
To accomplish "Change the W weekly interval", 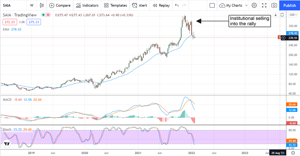I will (31, 5).
